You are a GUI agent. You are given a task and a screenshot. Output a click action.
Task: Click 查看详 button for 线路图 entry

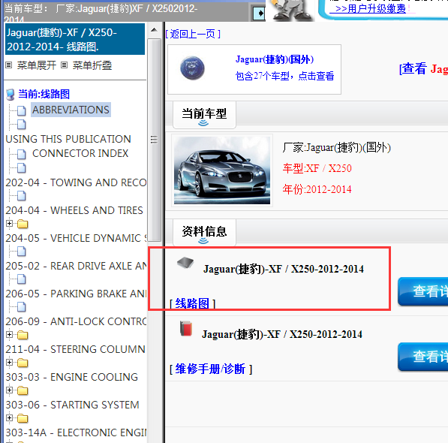[422, 291]
